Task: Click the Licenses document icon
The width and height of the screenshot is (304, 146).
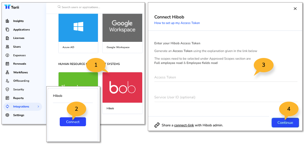Action: [x=7, y=38]
